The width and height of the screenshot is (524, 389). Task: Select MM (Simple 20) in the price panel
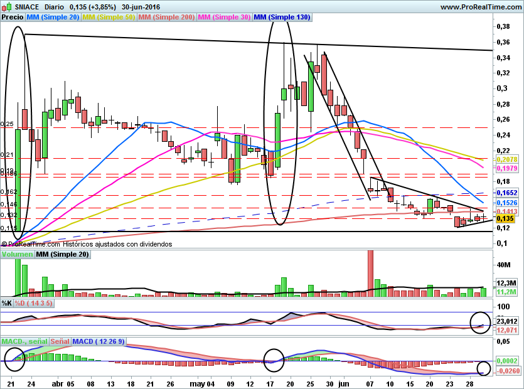coord(53,18)
